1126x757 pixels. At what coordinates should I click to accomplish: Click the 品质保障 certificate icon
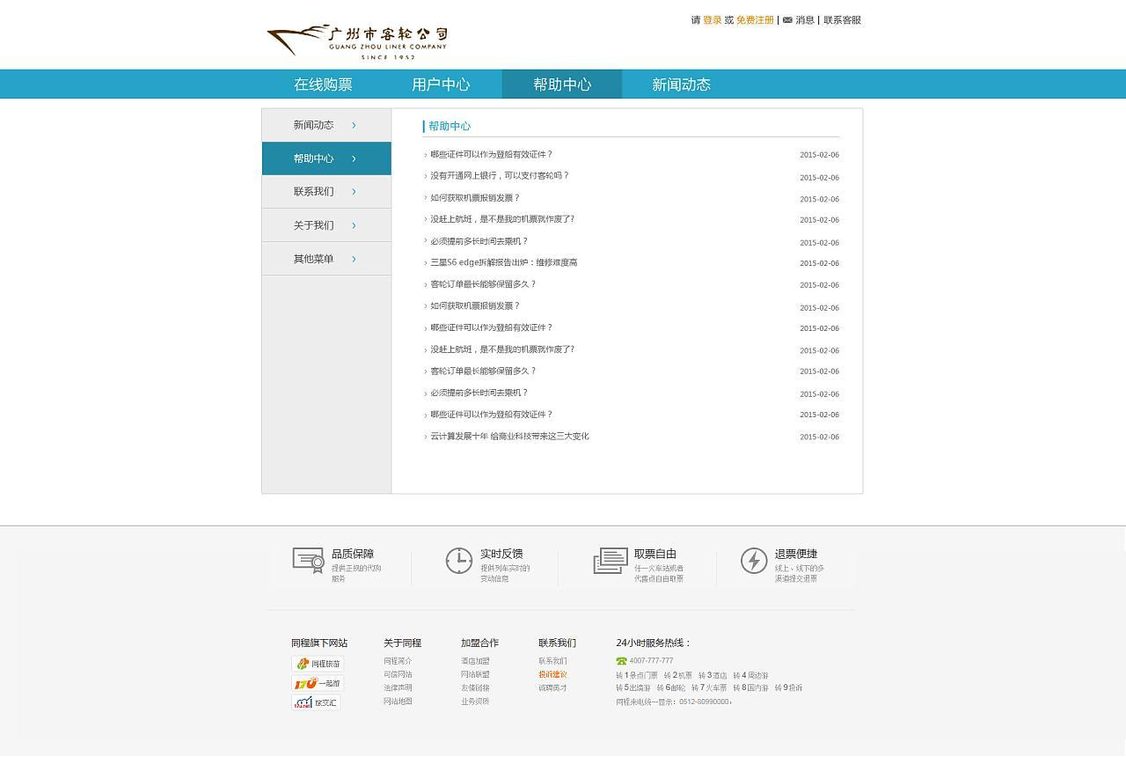click(x=309, y=561)
